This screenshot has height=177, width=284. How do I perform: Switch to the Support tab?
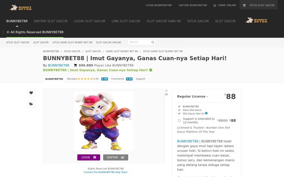[140, 79]
